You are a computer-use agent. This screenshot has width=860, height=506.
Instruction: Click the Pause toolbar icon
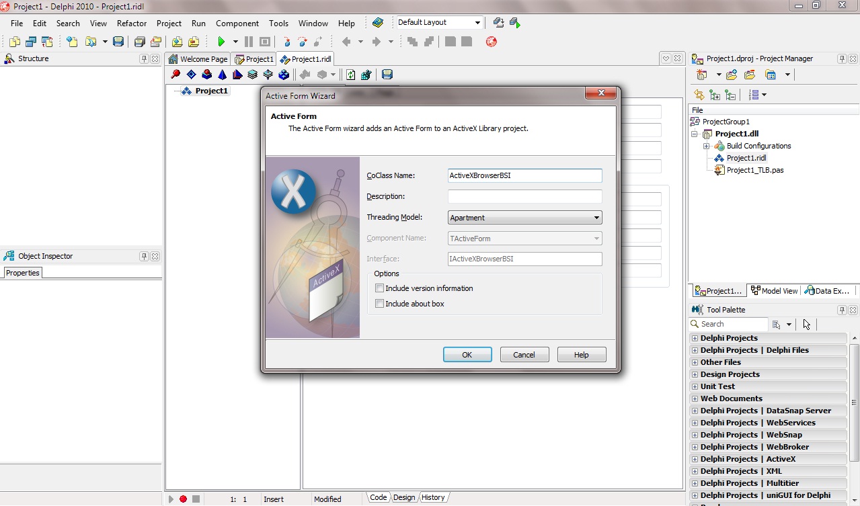[249, 42]
